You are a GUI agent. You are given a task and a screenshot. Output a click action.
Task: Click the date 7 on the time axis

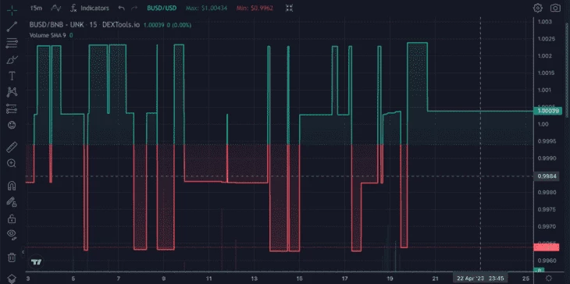point(118,279)
